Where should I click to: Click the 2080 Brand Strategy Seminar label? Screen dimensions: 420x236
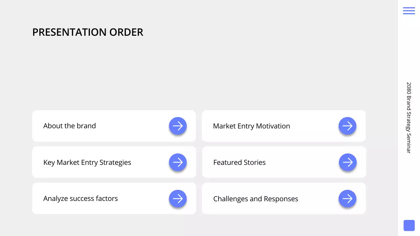pos(409,118)
